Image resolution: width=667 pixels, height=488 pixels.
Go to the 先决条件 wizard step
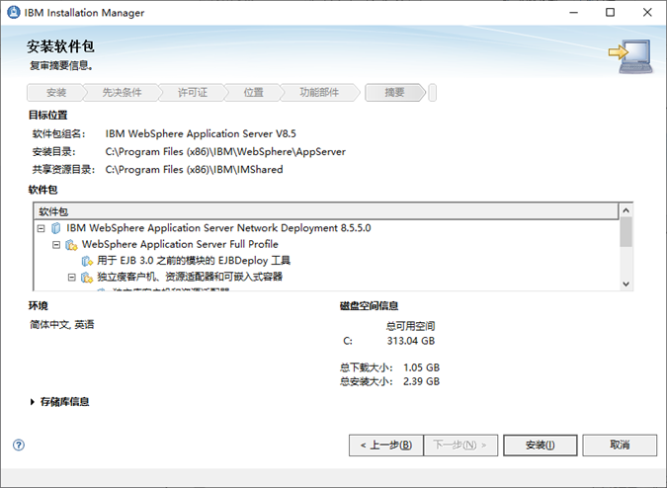click(122, 93)
